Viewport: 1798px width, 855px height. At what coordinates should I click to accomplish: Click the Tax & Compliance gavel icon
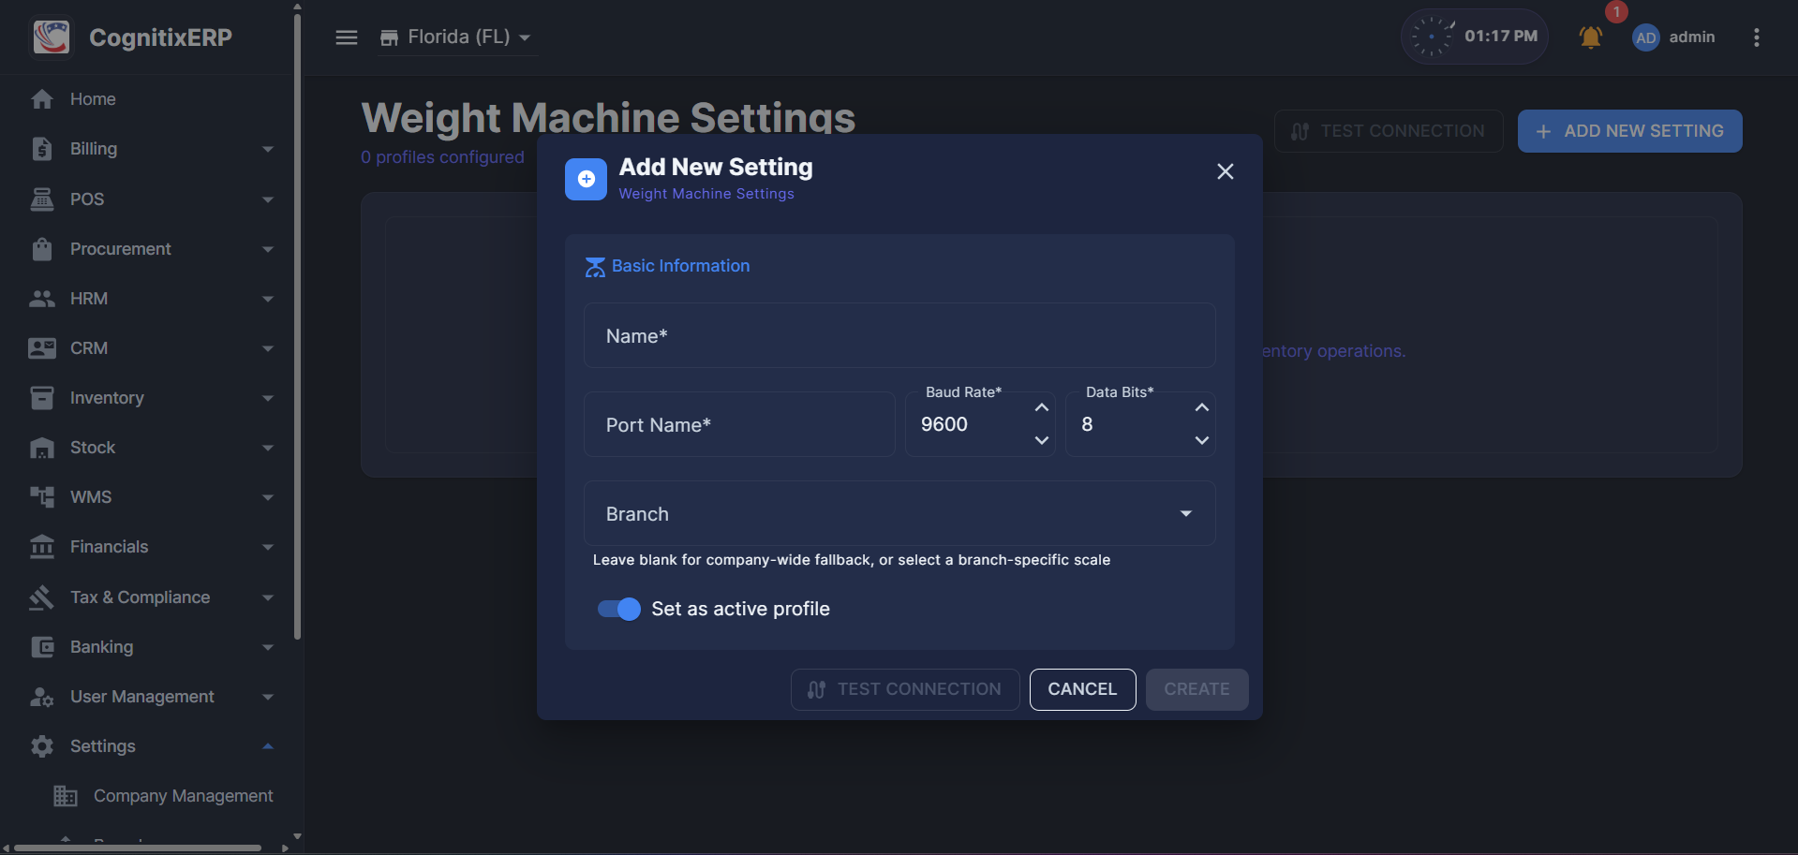pyautogui.click(x=42, y=597)
